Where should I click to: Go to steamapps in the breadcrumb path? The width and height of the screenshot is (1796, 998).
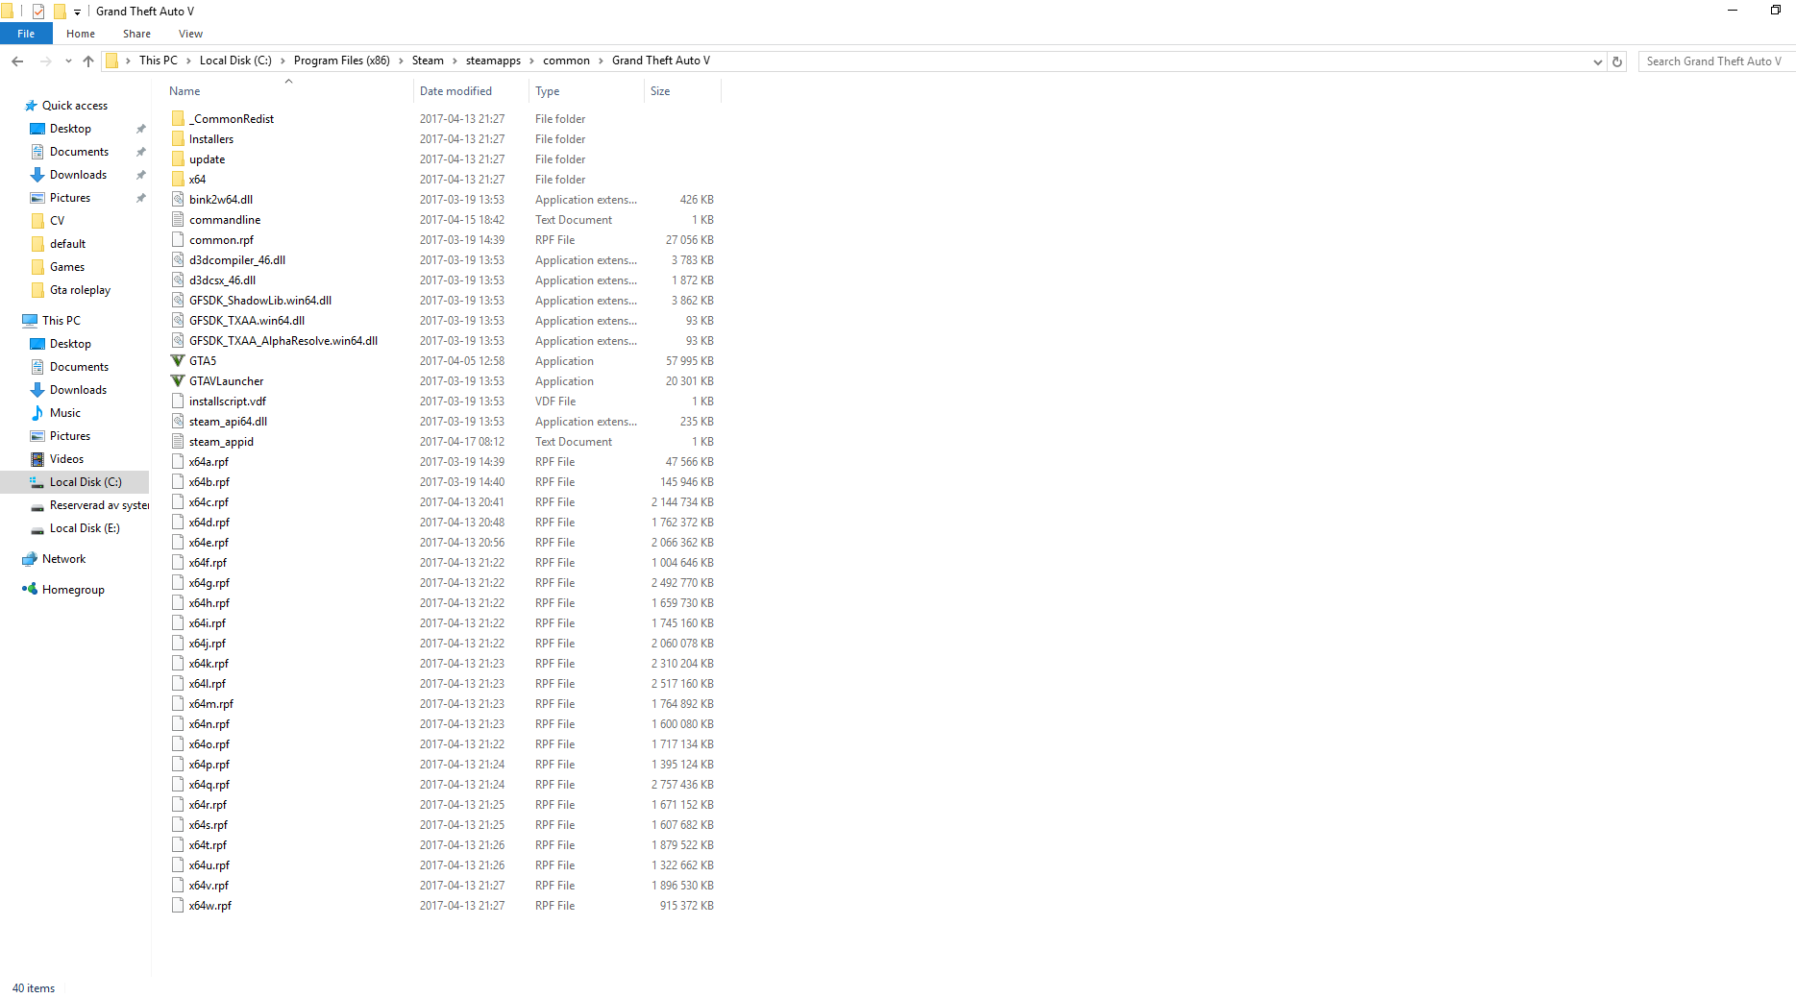pos(493,61)
